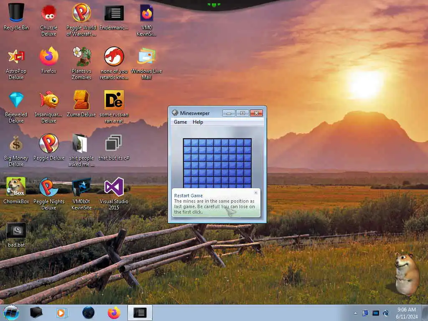Open the network tray icon
This screenshot has height=321, width=428.
(x=376, y=313)
